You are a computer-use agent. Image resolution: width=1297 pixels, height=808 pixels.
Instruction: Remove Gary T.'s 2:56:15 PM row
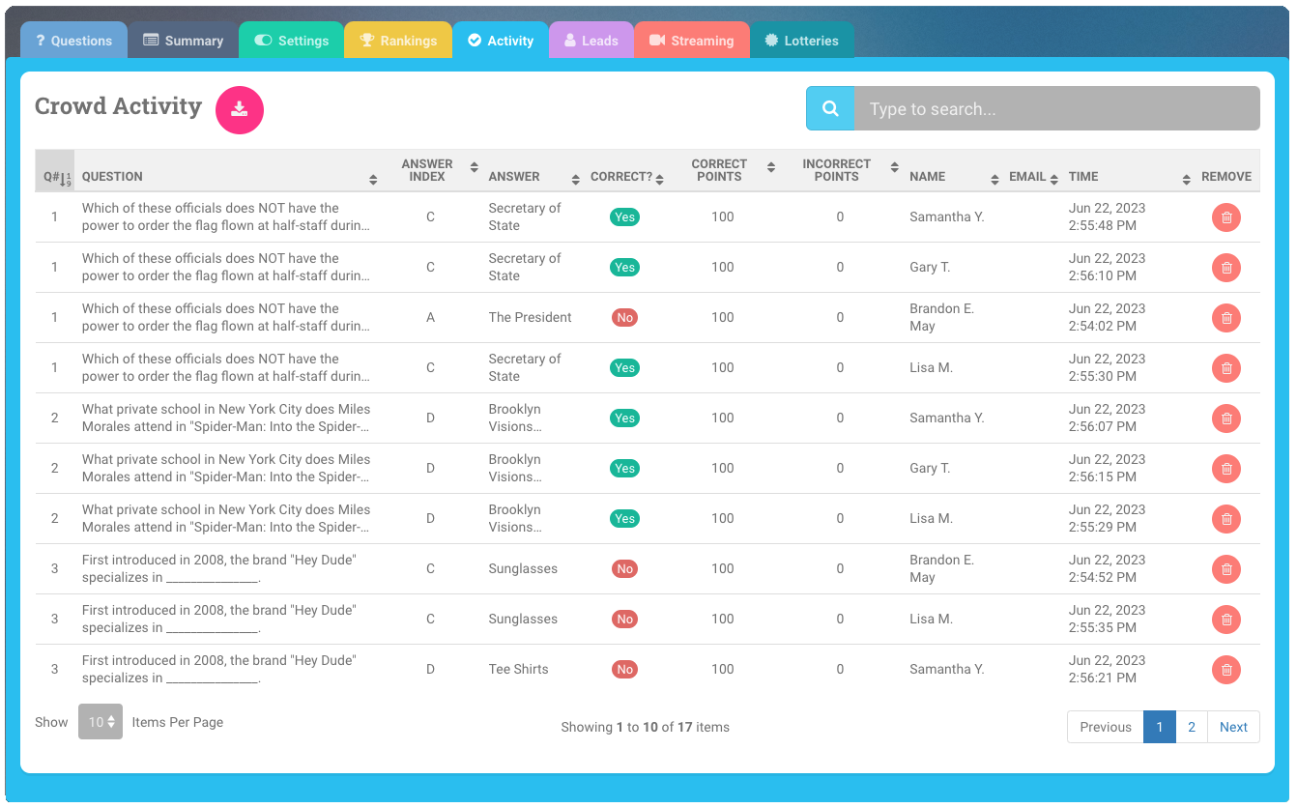(1226, 469)
